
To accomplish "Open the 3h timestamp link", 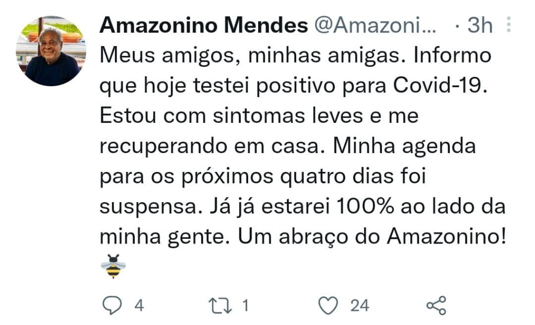I will click(x=480, y=25).
